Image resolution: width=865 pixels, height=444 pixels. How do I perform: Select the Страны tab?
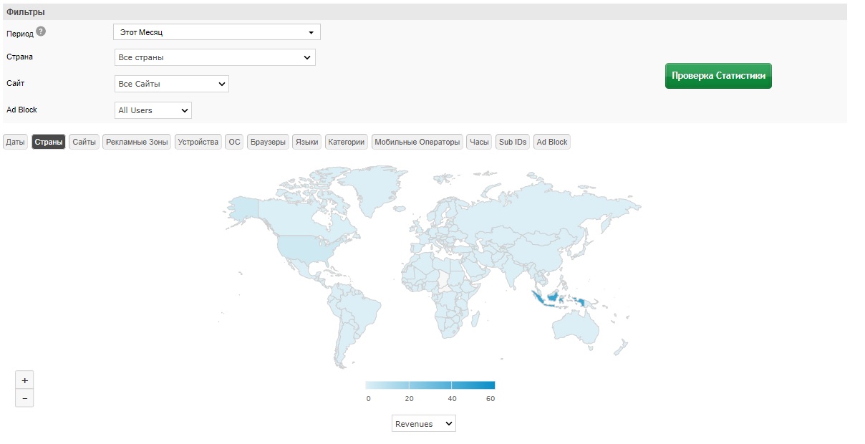tap(49, 142)
